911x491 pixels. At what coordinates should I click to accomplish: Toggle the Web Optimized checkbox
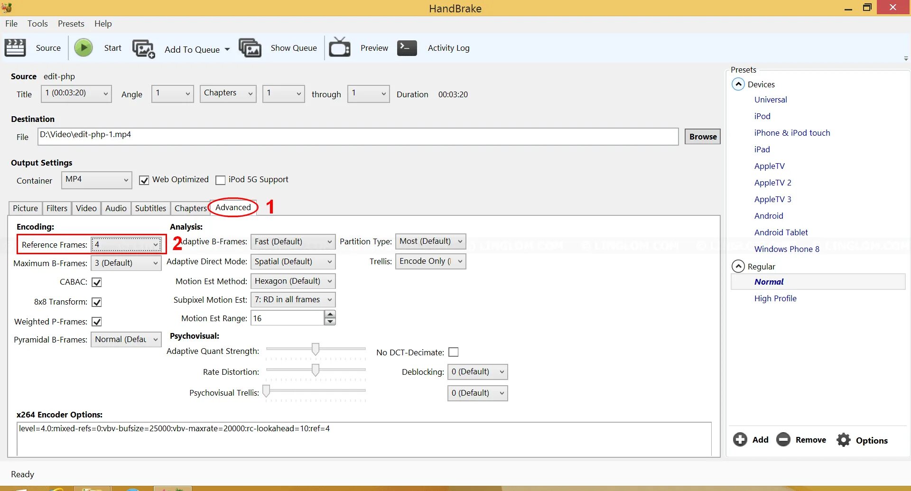144,180
